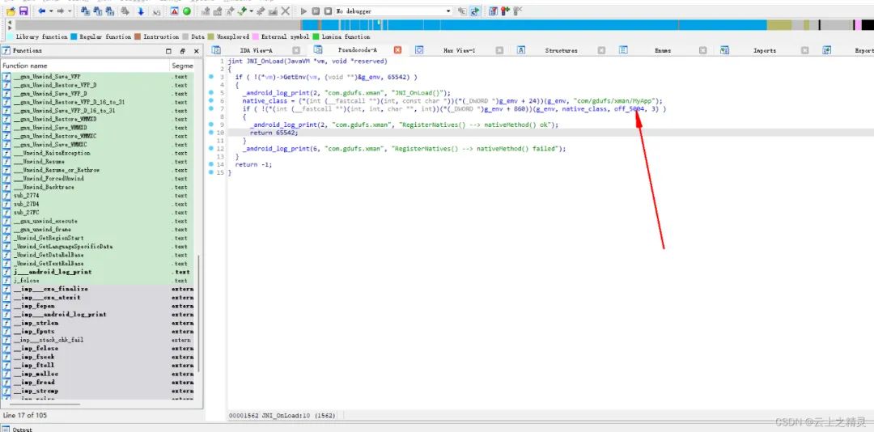
Task: Start the process with the play icon
Action: 303,11
